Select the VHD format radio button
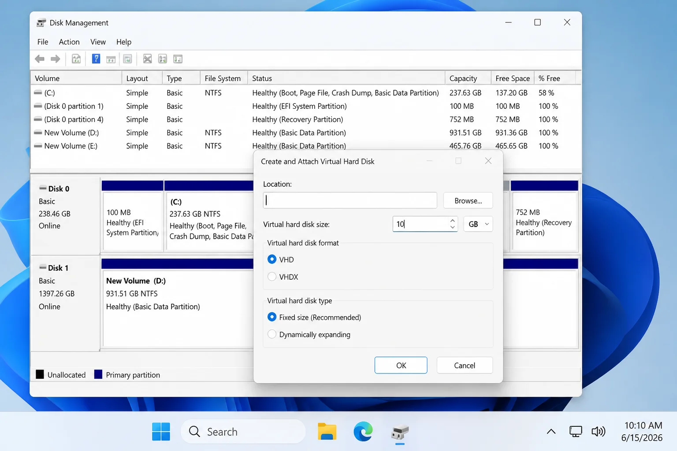The image size is (677, 451). pos(272,259)
